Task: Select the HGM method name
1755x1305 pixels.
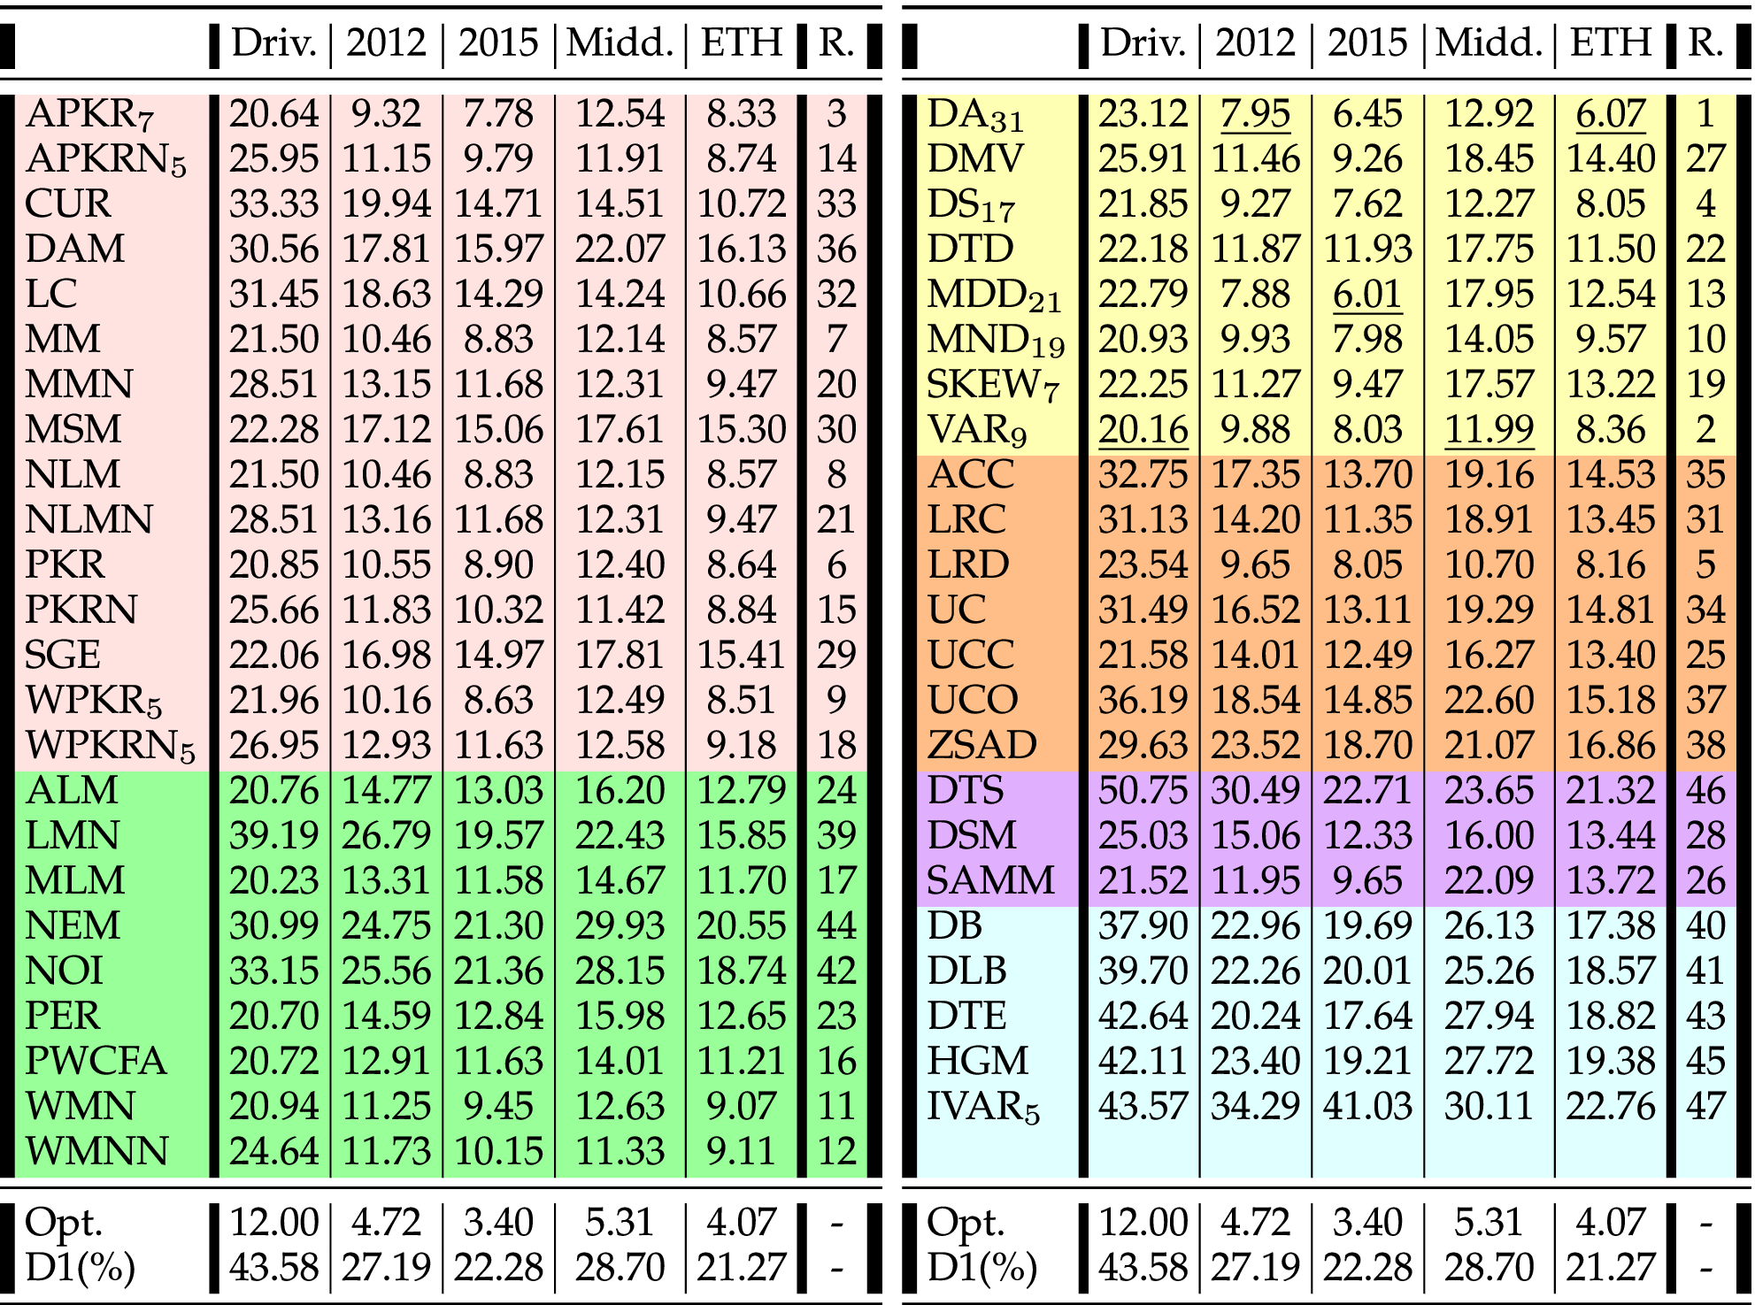Action: click(x=978, y=1061)
